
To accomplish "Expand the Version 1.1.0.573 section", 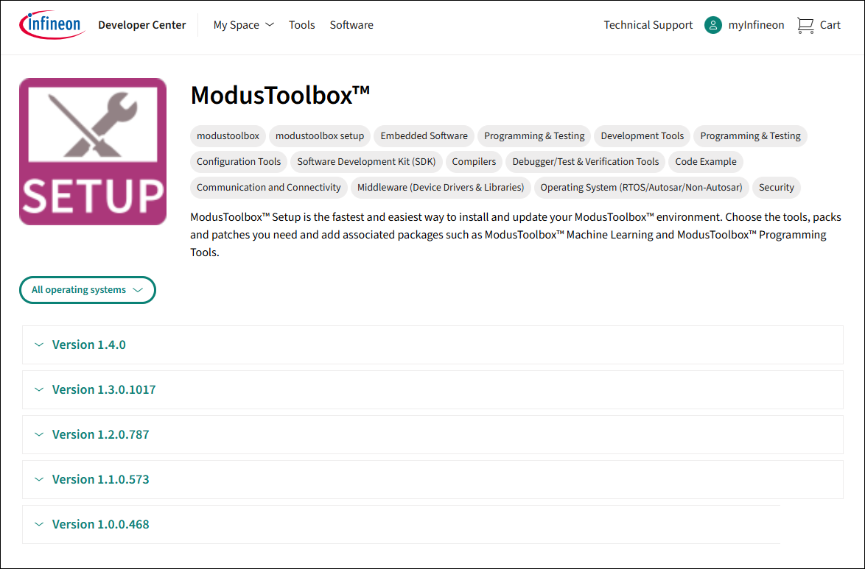I will click(x=100, y=479).
